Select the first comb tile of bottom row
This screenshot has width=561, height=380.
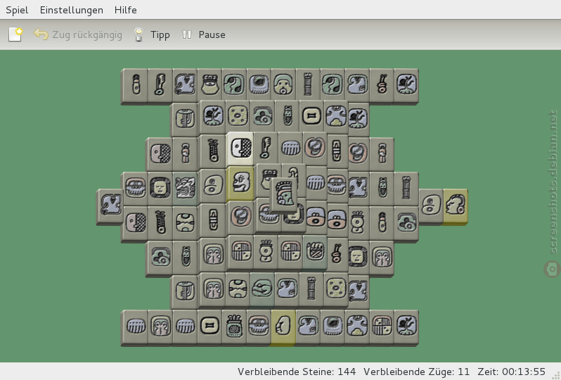pos(135,327)
